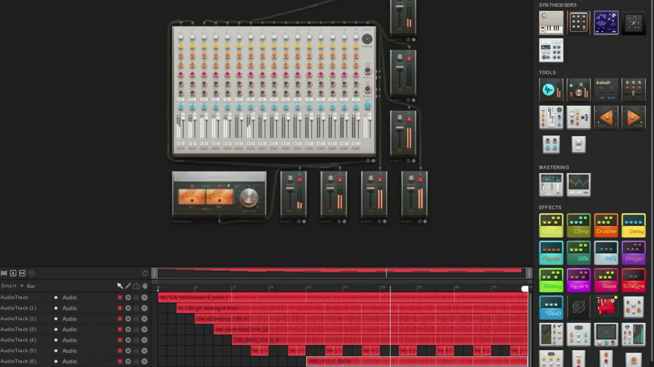654x367 pixels.
Task: Add the Gate effect pedal
Action: point(578,253)
